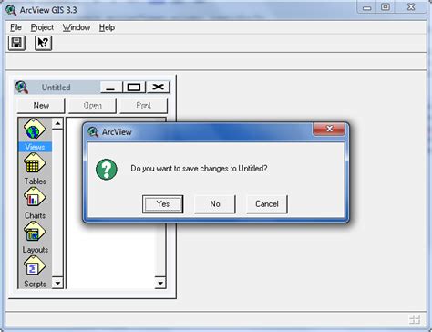Open the File menu
The height and width of the screenshot is (332, 432).
pyautogui.click(x=15, y=27)
